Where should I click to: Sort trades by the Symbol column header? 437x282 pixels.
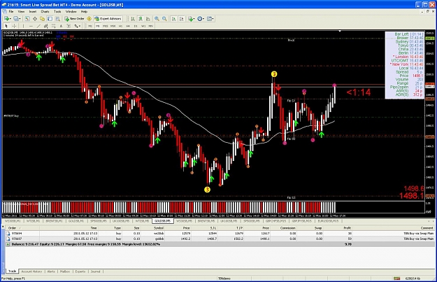point(159,228)
